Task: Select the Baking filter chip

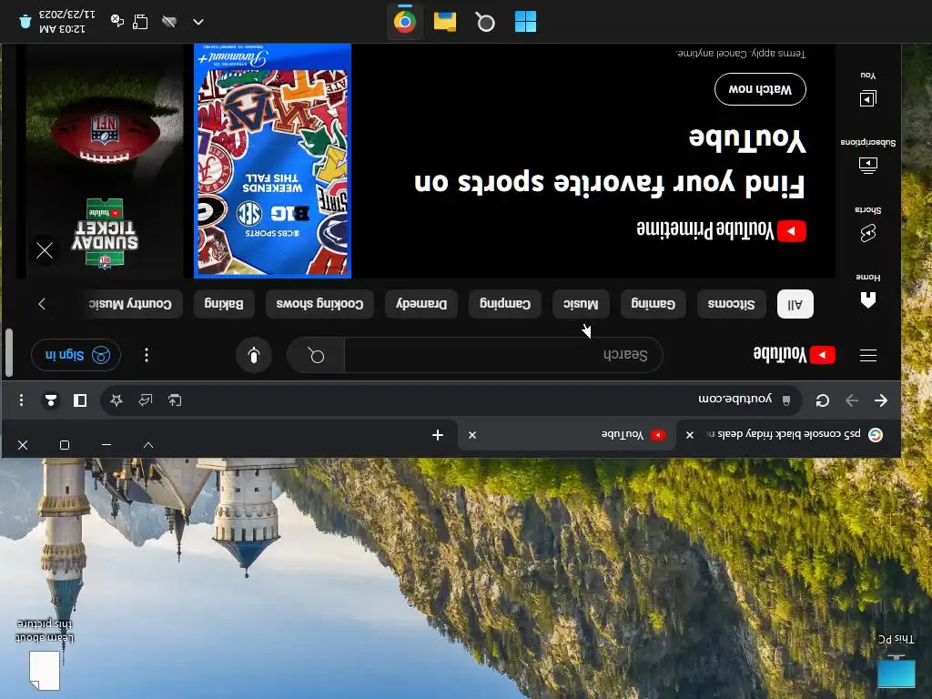Action: [224, 304]
